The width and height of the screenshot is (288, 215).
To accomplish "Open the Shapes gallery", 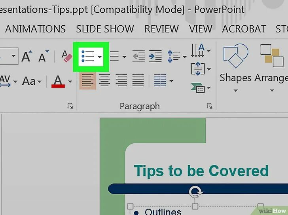I will click(235, 67).
